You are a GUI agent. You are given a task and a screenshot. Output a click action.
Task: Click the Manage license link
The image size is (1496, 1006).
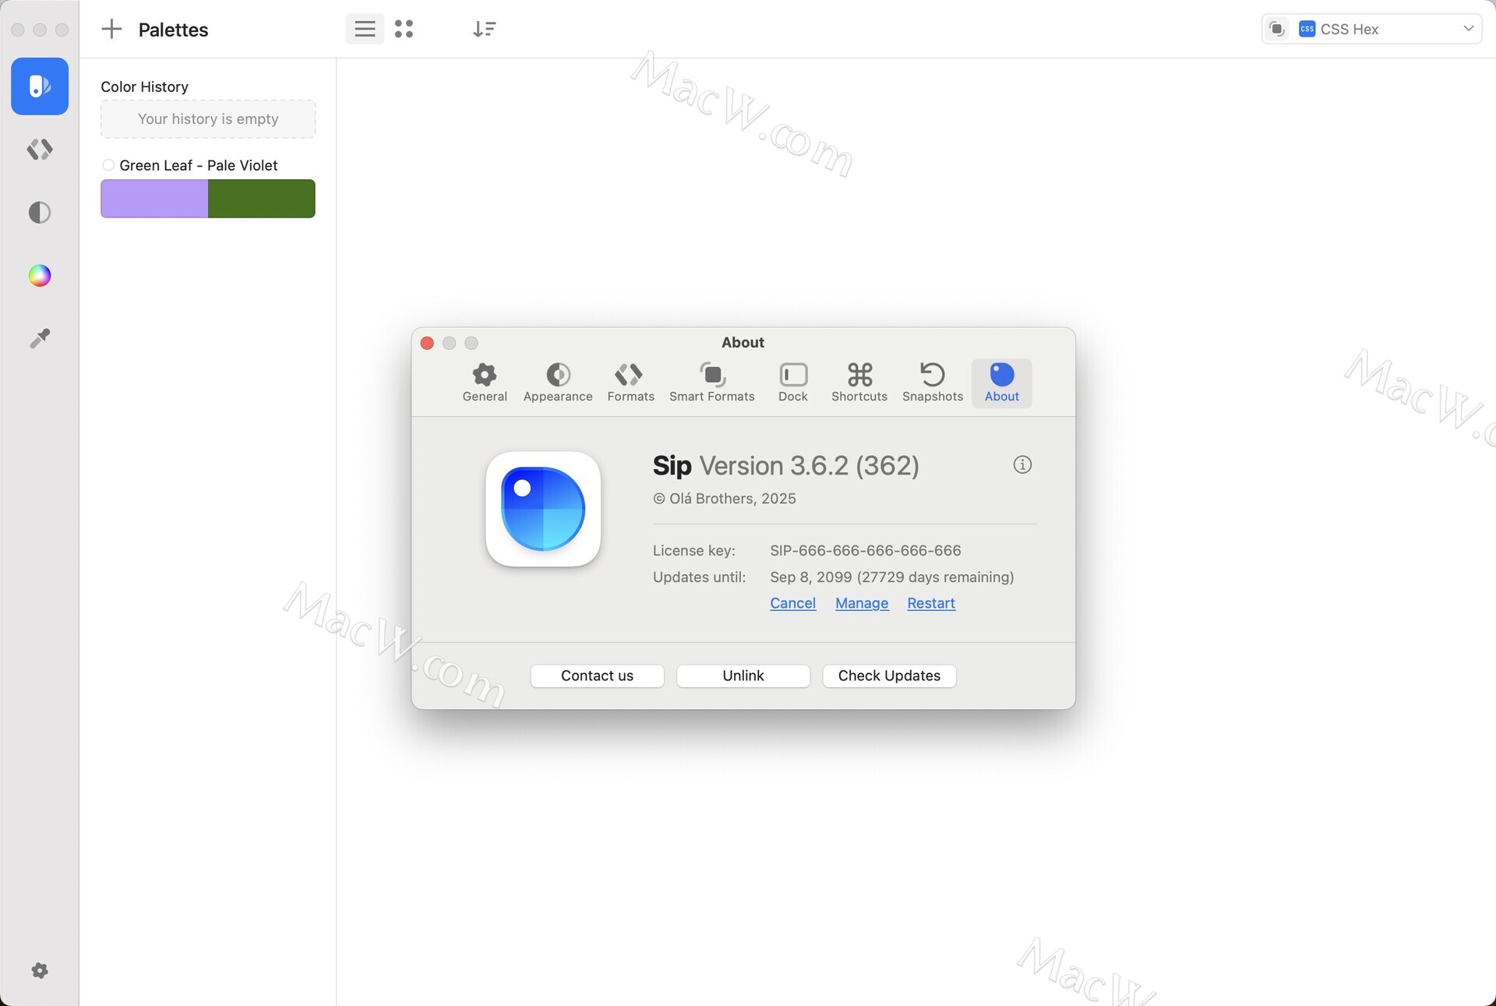pos(862,603)
